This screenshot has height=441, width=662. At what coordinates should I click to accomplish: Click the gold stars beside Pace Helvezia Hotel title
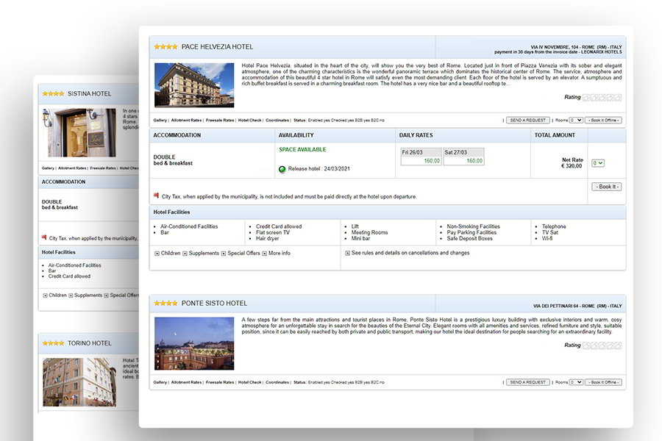[165, 47]
